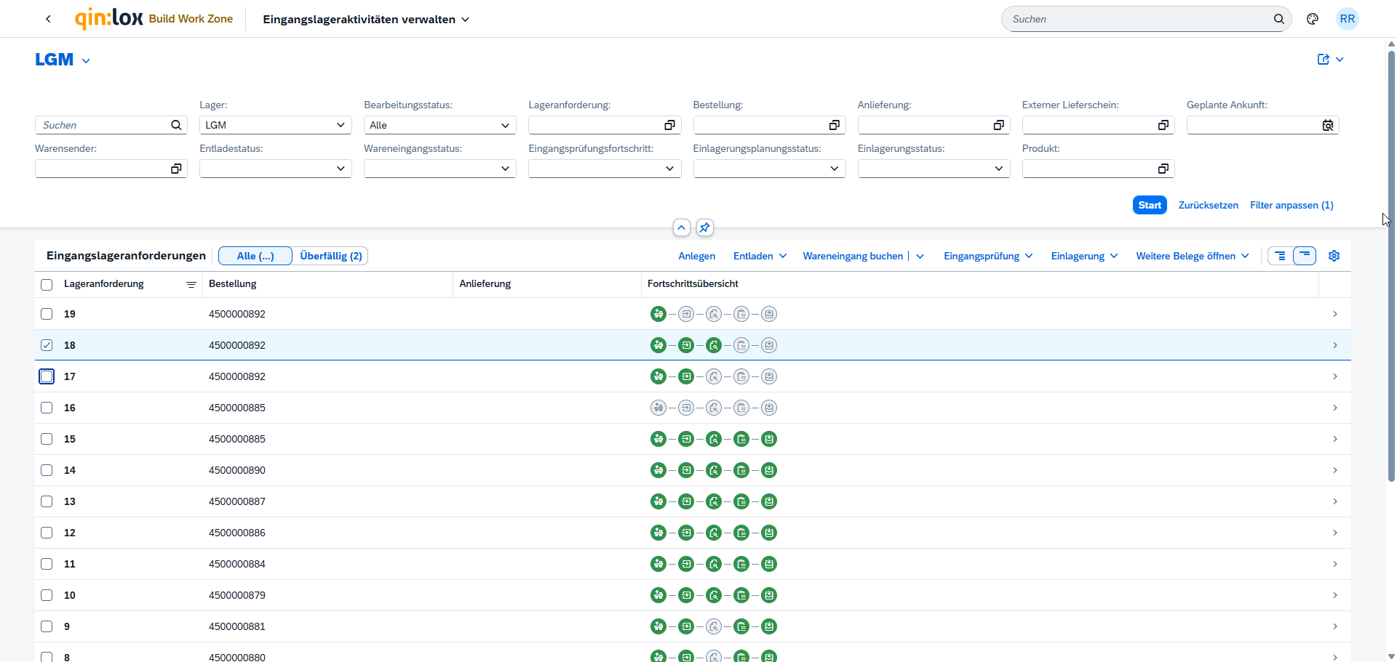Click the back navigation arrow
The height and width of the screenshot is (662, 1397).
click(48, 19)
